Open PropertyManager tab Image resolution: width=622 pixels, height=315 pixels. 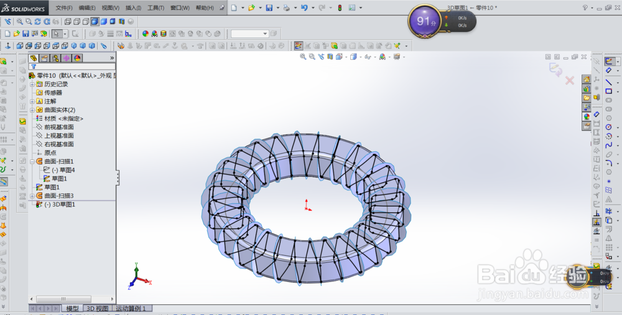click(x=44, y=58)
